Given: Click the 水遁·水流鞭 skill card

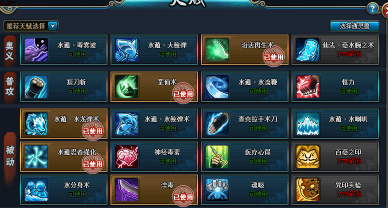Looking at the screenshot, I should 244,87.
